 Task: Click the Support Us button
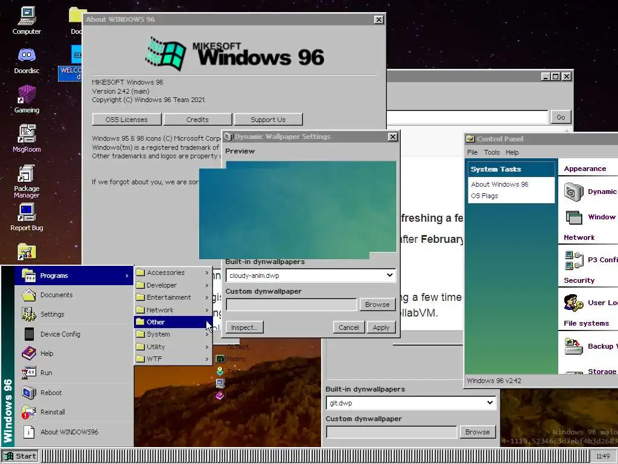[268, 119]
